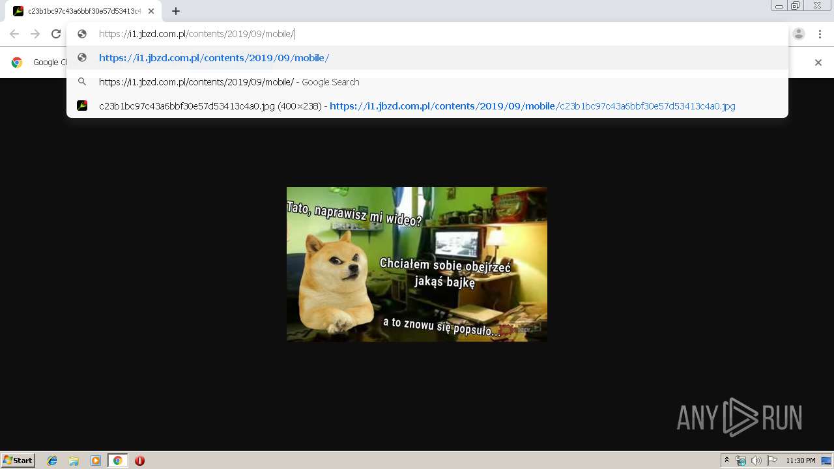
Task: Reload the current page
Action: (56, 34)
